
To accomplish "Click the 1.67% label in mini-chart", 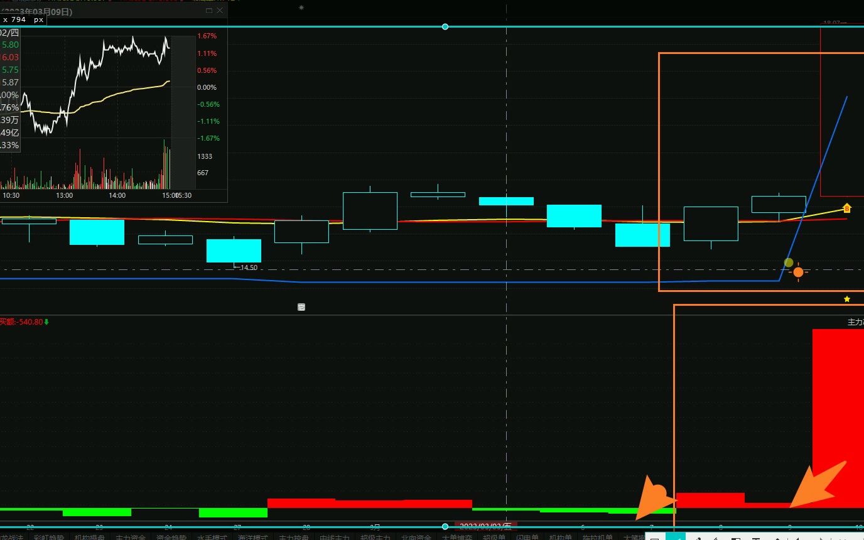I will pyautogui.click(x=207, y=36).
